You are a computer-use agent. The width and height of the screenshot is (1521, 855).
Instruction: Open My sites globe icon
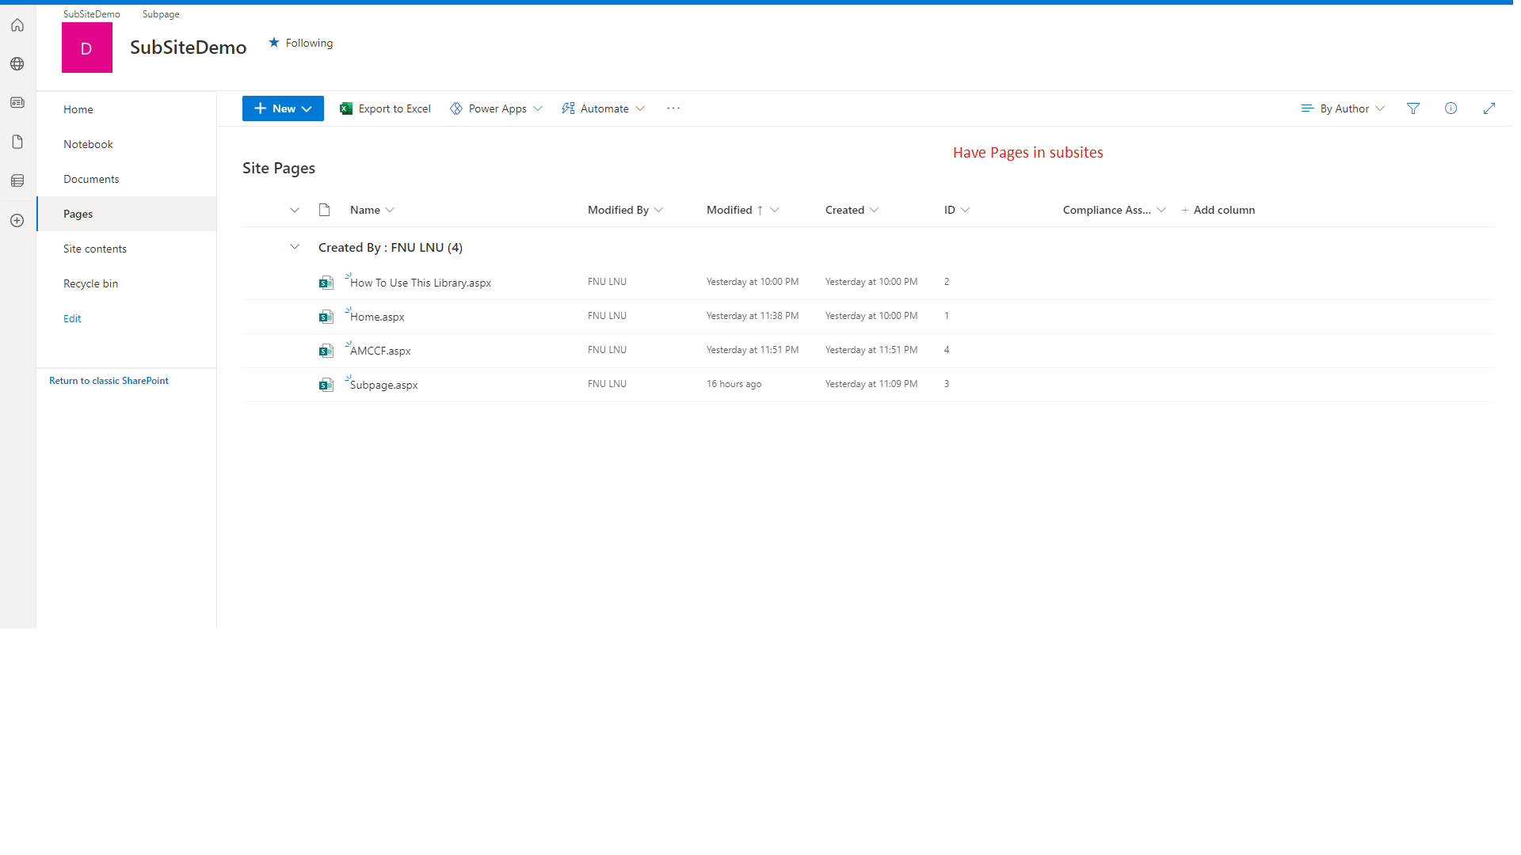[x=17, y=64]
